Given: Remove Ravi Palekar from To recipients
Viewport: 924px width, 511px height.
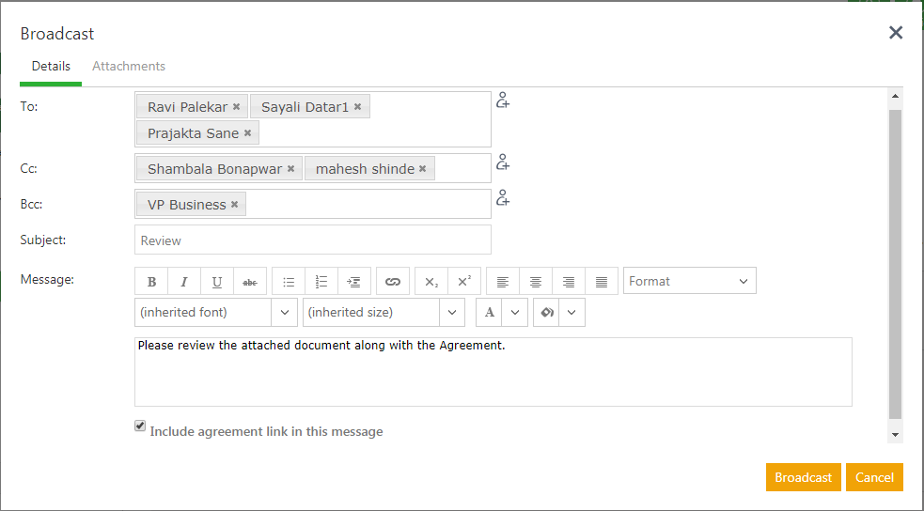Looking at the screenshot, I should pyautogui.click(x=237, y=107).
